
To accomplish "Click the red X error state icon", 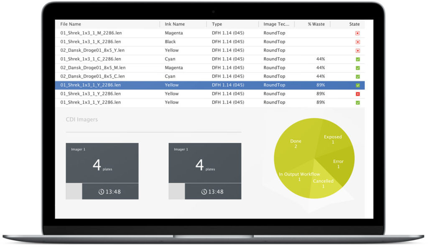I will [x=358, y=94].
